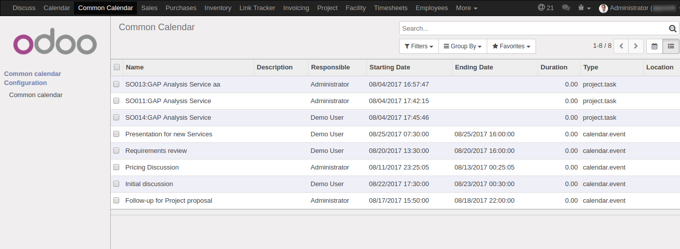Go to previous page arrow
Screen dimensions: 680x249
click(x=622, y=46)
